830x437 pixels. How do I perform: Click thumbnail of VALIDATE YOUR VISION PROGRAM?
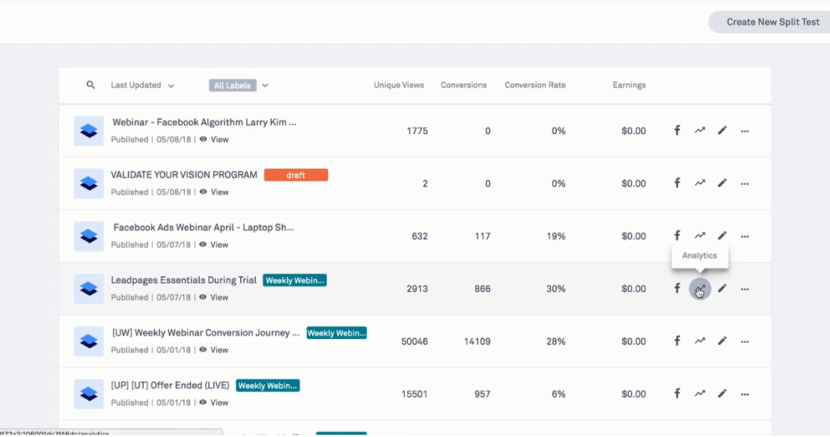pos(88,183)
